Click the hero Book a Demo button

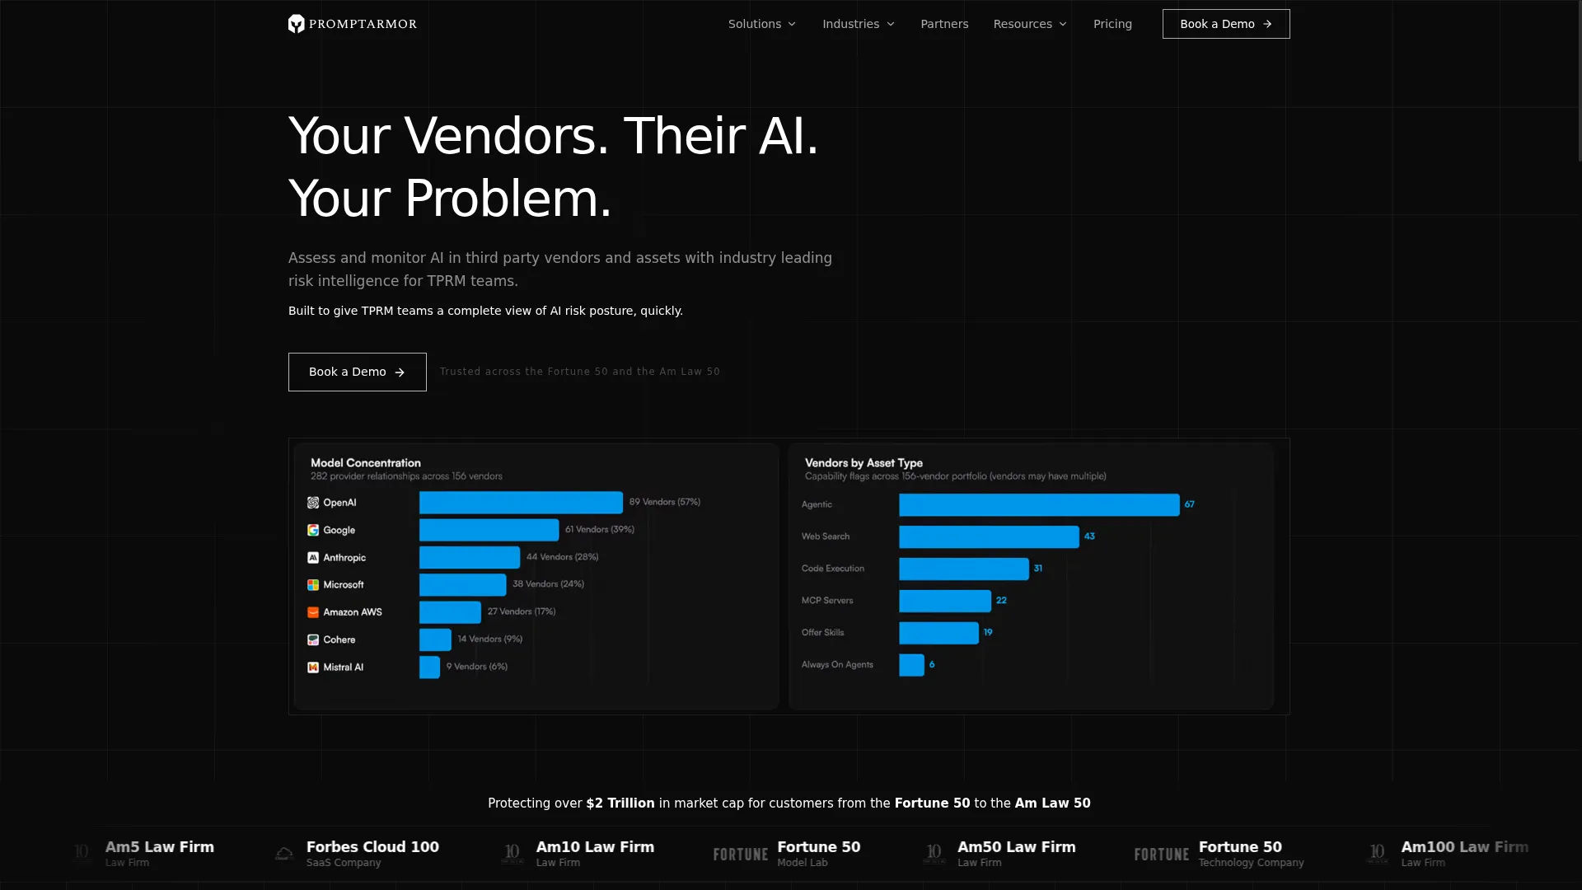point(358,372)
